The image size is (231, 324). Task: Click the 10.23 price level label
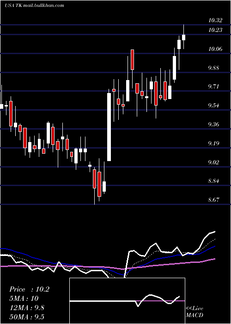(x=215, y=30)
